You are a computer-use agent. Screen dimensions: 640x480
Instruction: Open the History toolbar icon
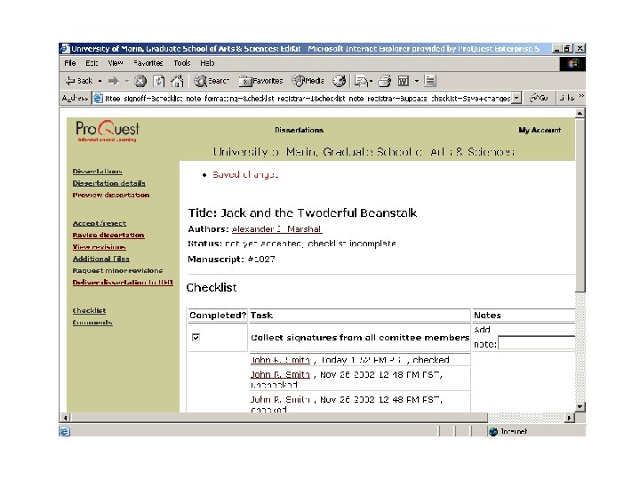pyautogui.click(x=339, y=81)
